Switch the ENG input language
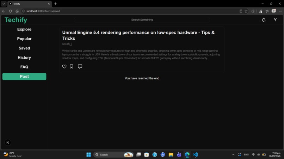The width and height of the screenshot is (284, 159). (x=246, y=155)
